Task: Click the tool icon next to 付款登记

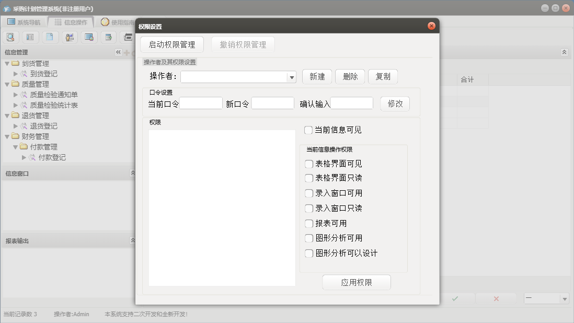Action: (x=32, y=157)
